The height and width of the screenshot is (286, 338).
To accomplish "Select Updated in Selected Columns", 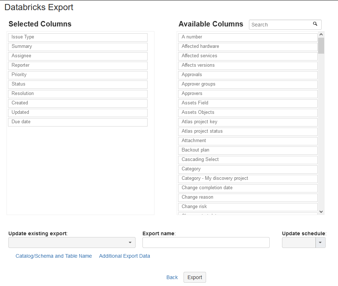I will [78, 113].
